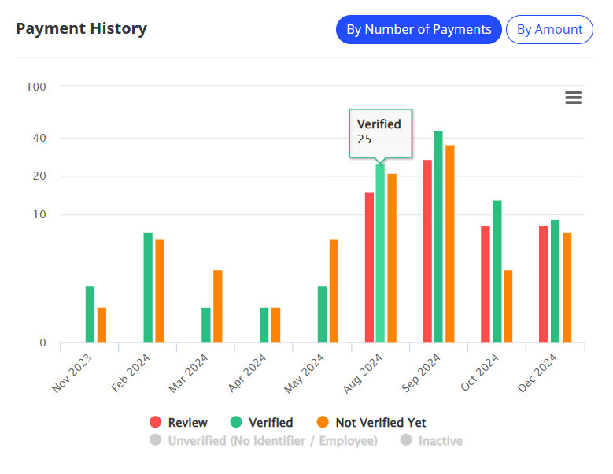The image size is (613, 474).
Task: Select the green Verified bar for Oct 2024
Action: [x=497, y=272]
